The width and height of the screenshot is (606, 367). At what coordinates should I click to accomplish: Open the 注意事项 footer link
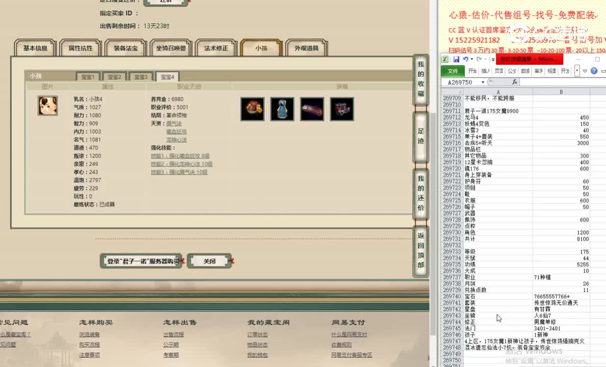point(89,355)
